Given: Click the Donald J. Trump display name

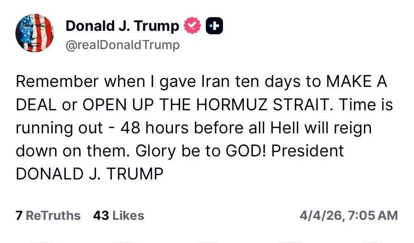Looking at the screenshot, I should coord(122,26).
